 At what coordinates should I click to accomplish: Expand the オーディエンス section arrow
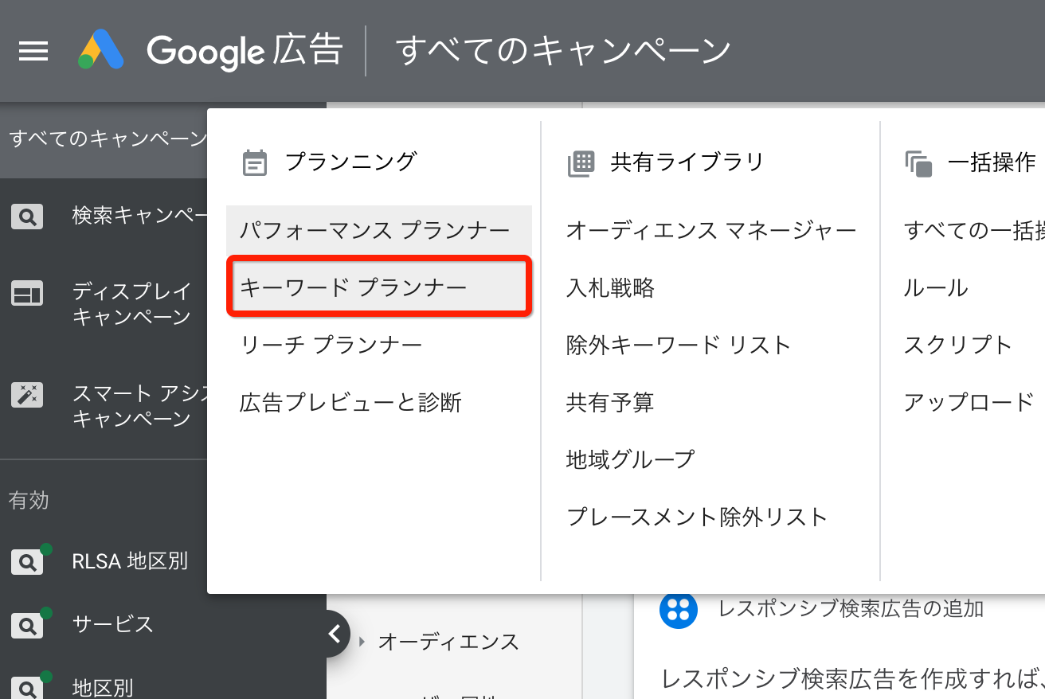pos(362,642)
